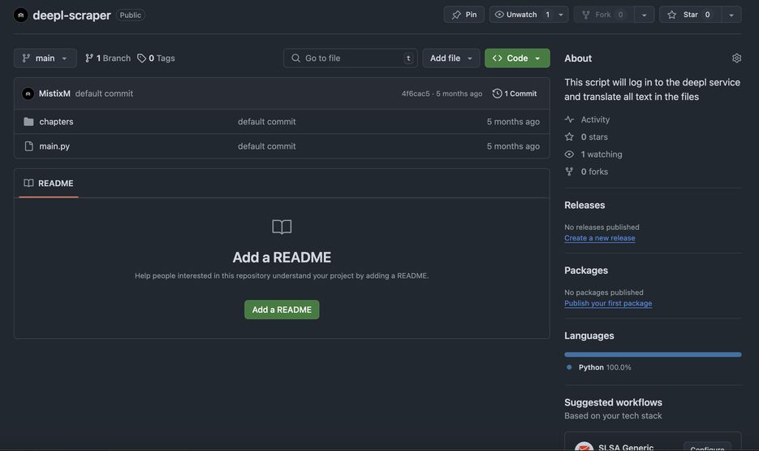Select the README tab
Image resolution: width=759 pixels, height=451 pixels.
tap(49, 183)
